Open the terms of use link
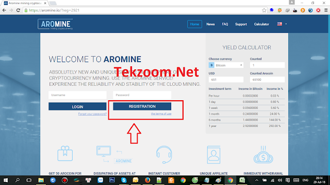Image resolution: width=330 pixels, height=185 pixels. tap(161, 114)
